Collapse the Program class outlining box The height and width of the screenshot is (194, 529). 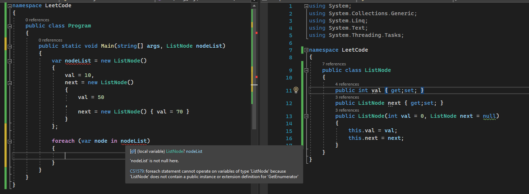click(x=9, y=26)
